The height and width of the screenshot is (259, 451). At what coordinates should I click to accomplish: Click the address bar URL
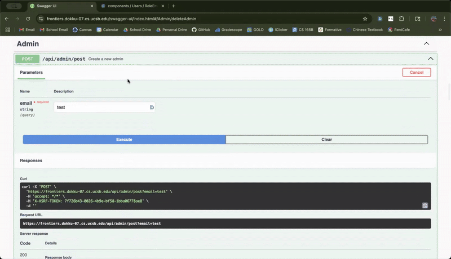pos(121,19)
